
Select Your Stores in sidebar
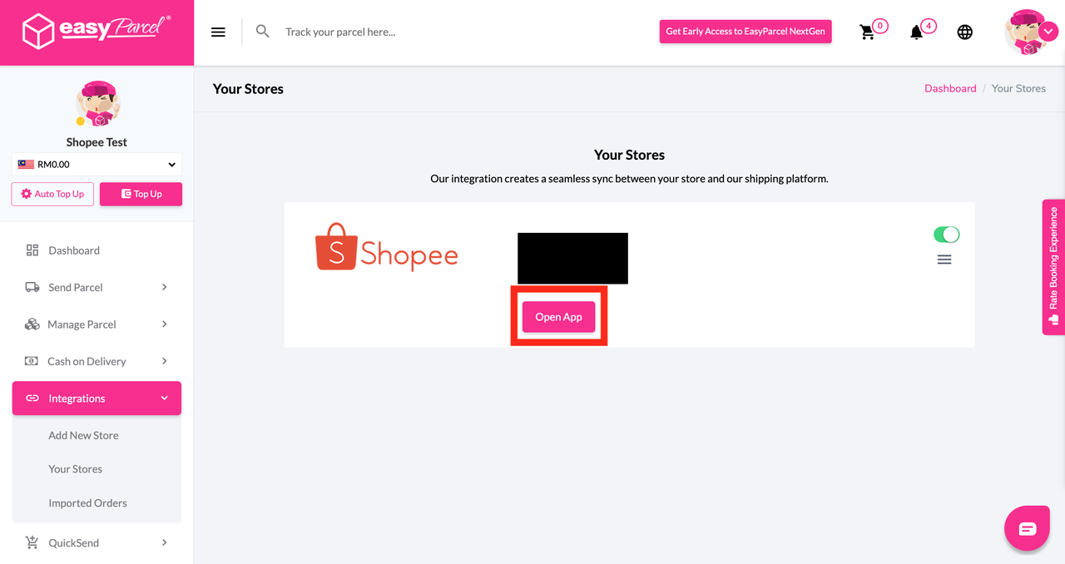(75, 469)
